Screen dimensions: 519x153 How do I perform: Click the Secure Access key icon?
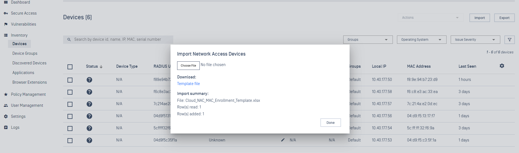point(6,13)
